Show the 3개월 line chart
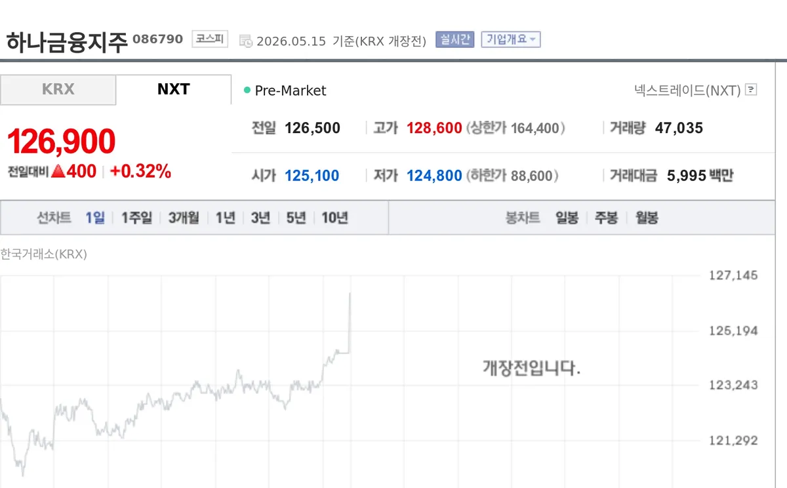The width and height of the screenshot is (787, 488). [x=184, y=218]
